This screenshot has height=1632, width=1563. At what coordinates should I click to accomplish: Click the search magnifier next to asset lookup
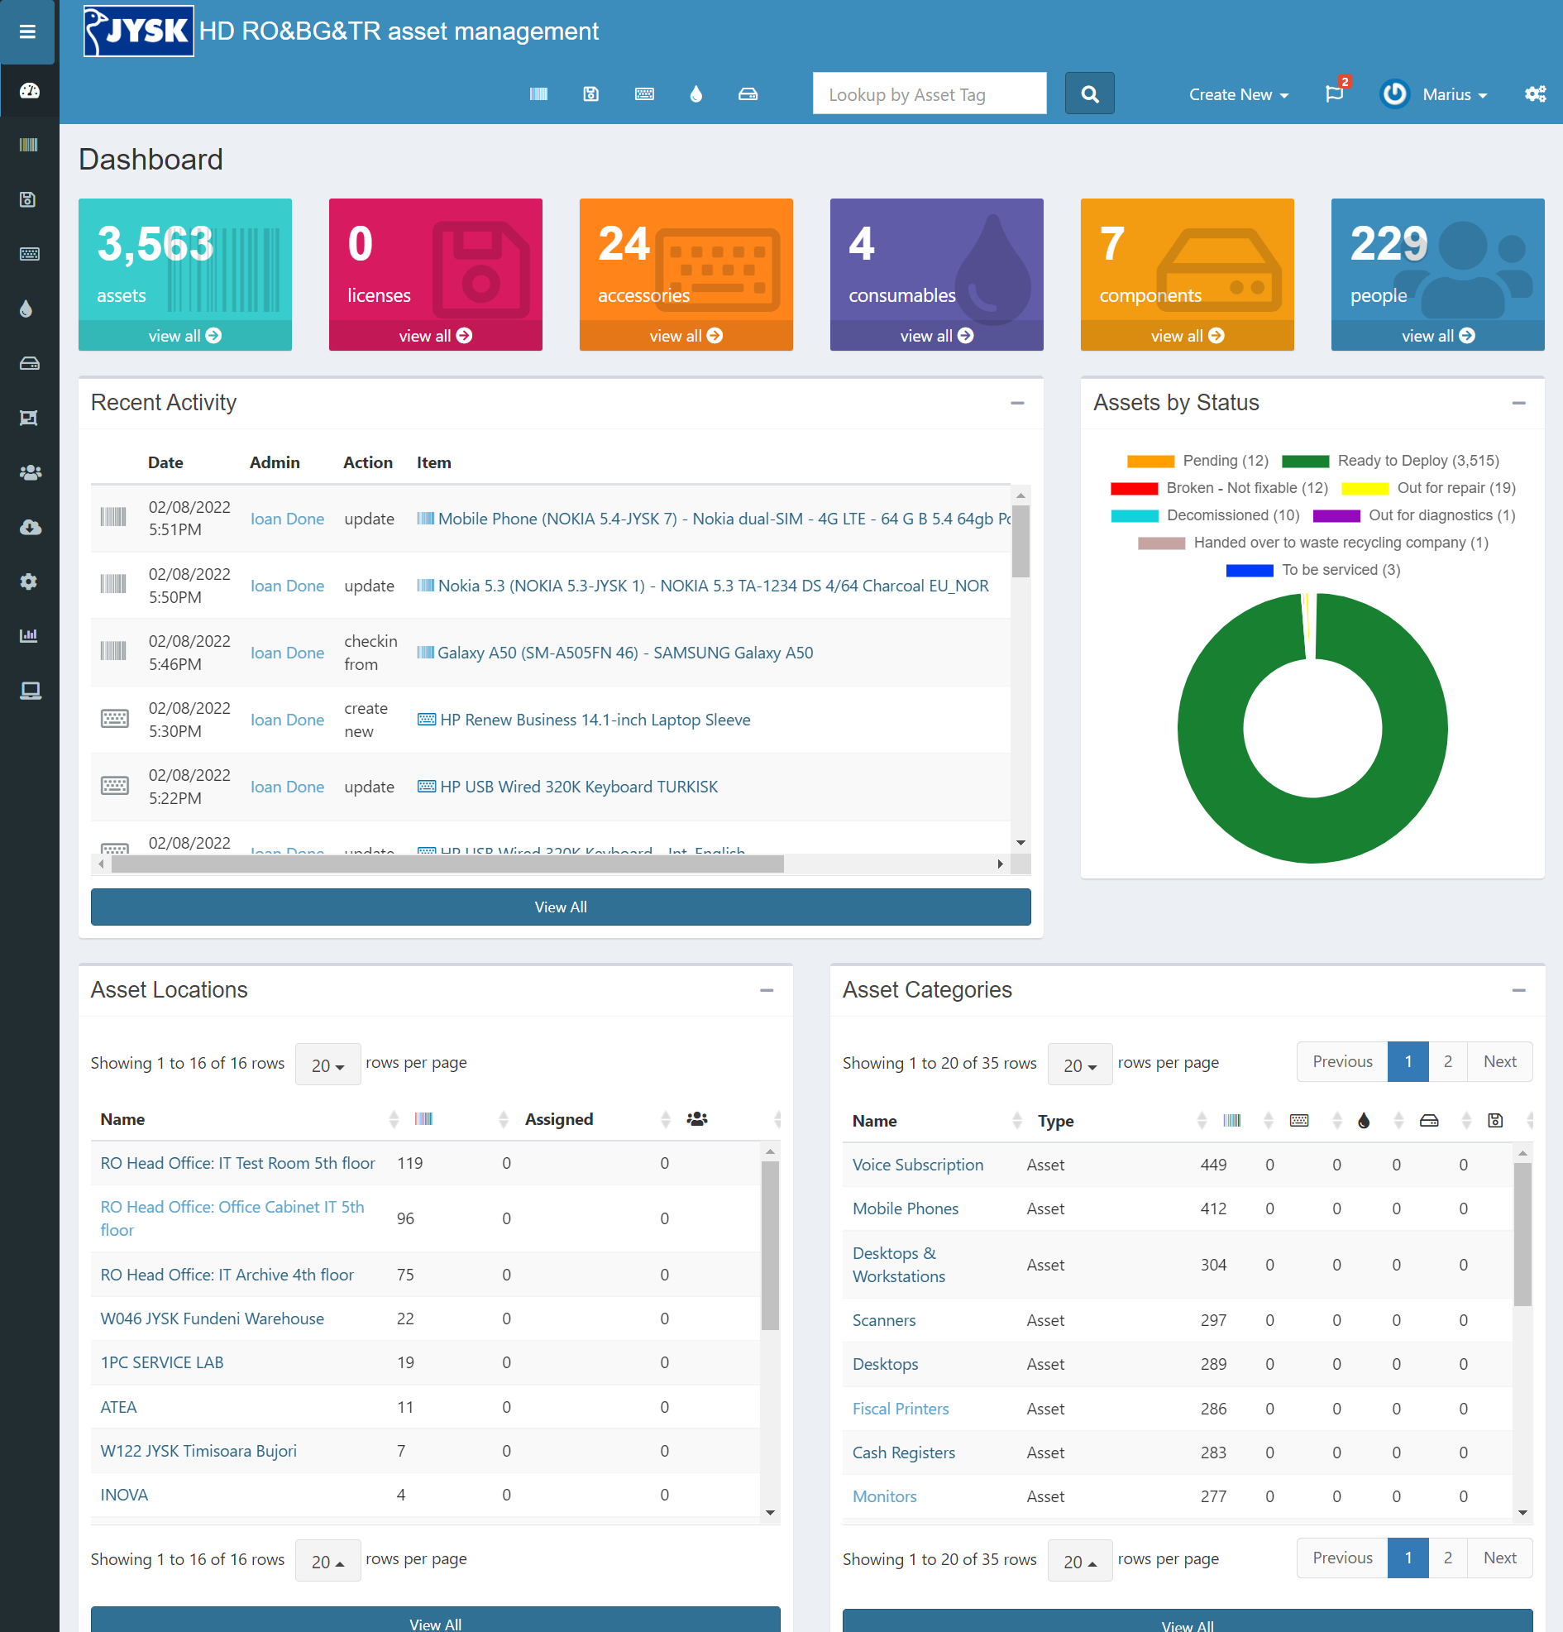pyautogui.click(x=1089, y=93)
